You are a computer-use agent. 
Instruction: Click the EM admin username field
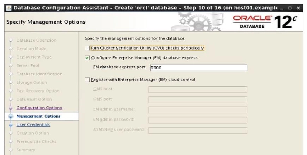[198, 110]
